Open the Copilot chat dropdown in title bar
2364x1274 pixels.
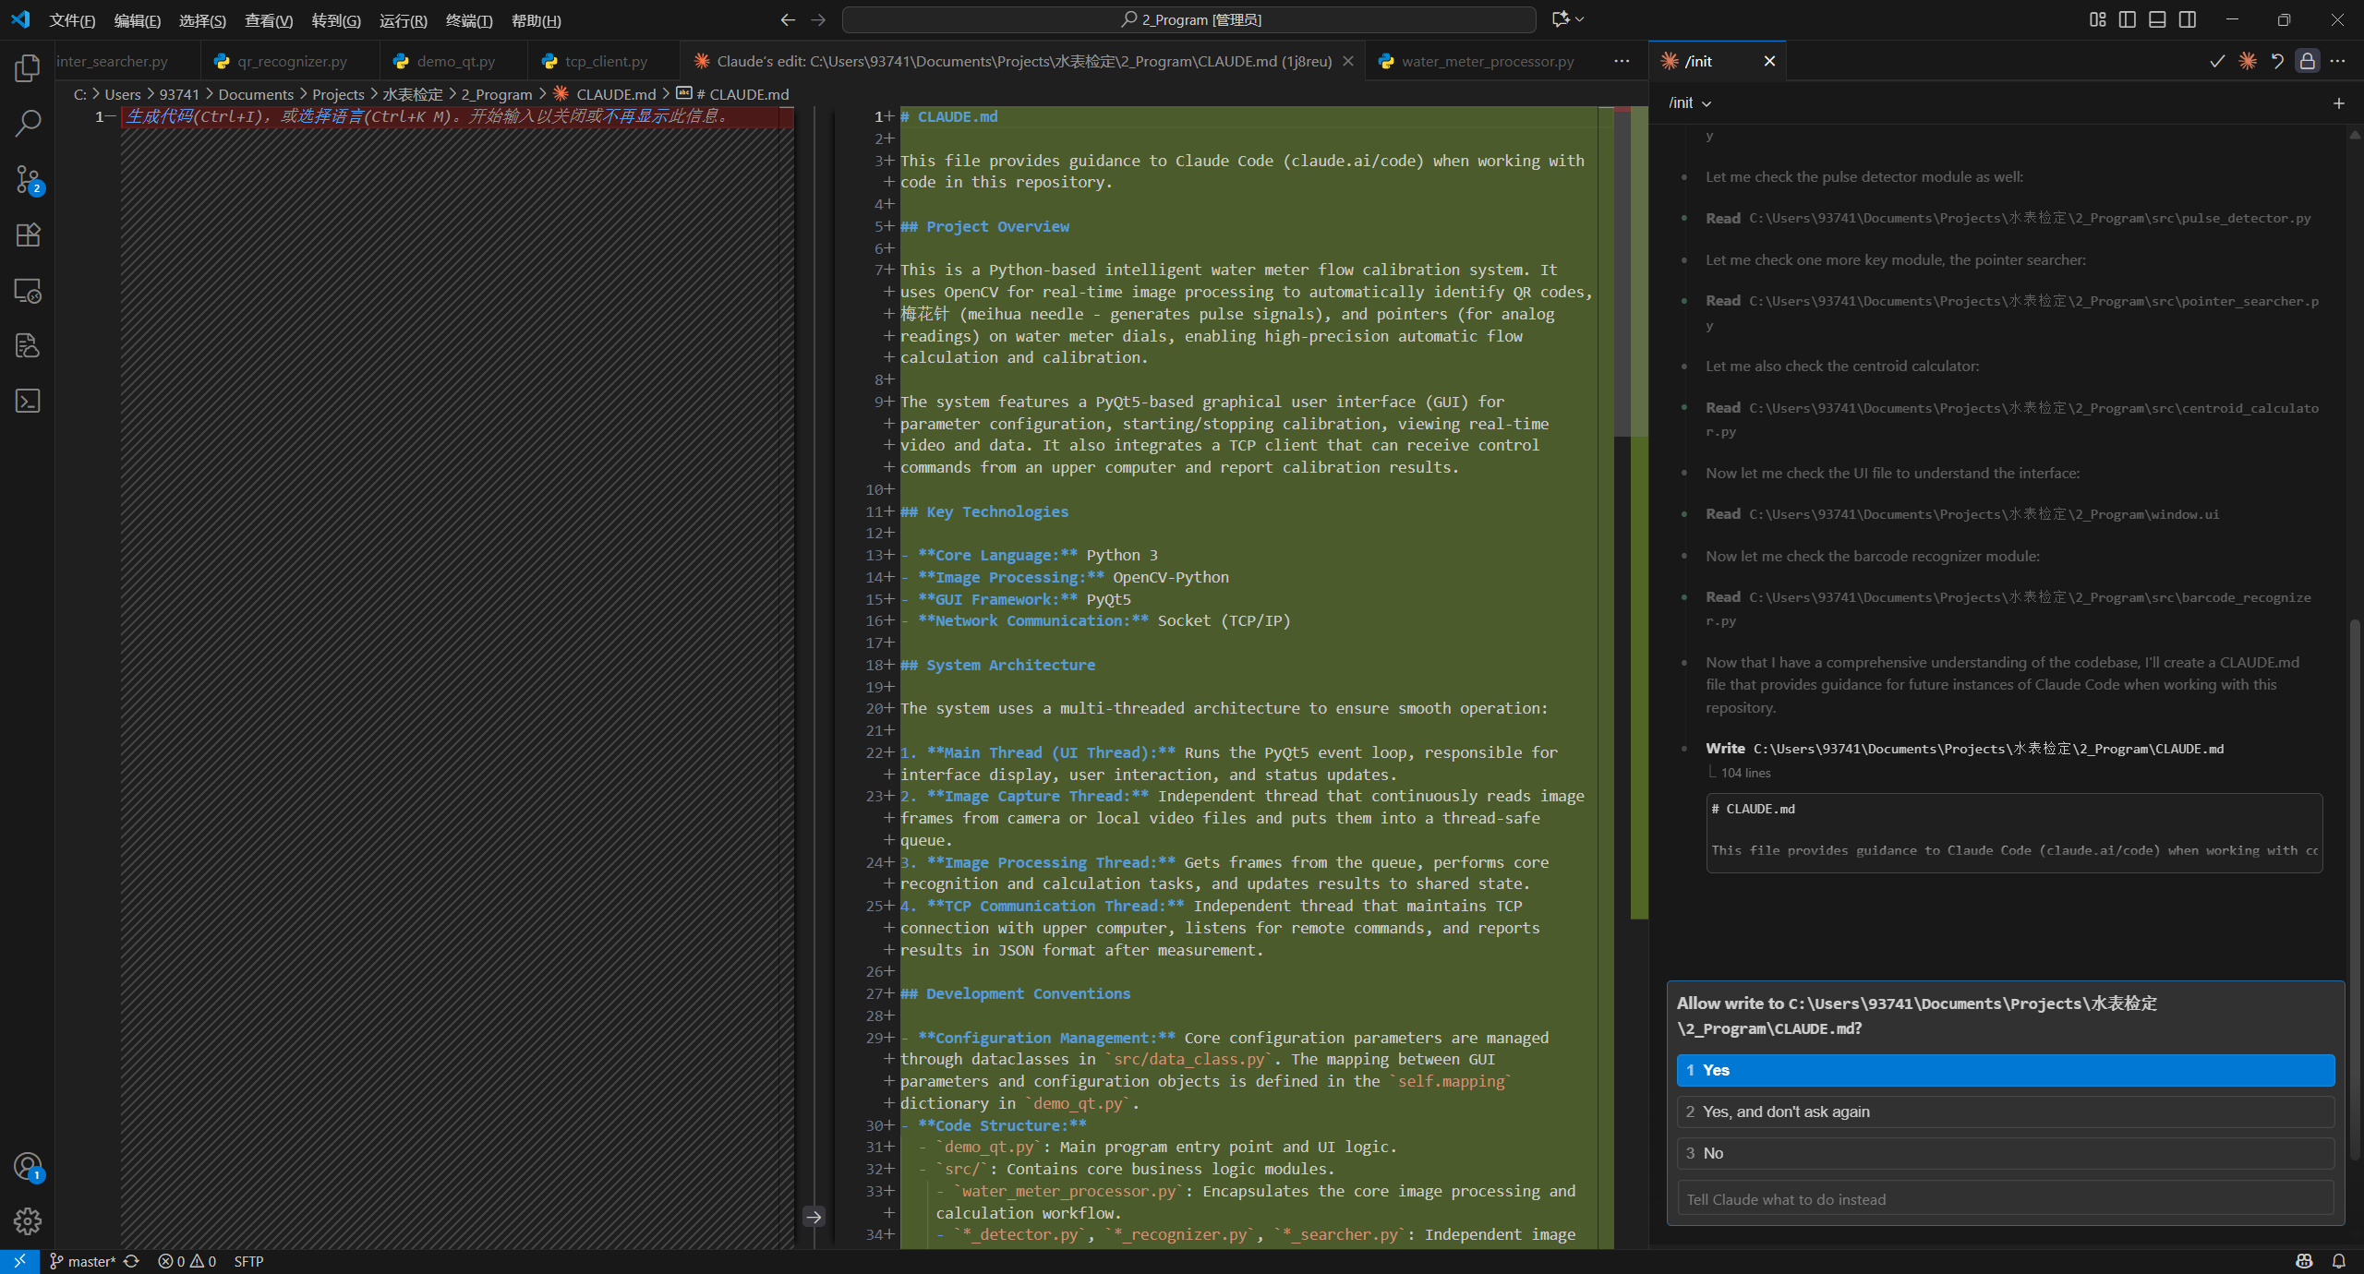click(1580, 19)
